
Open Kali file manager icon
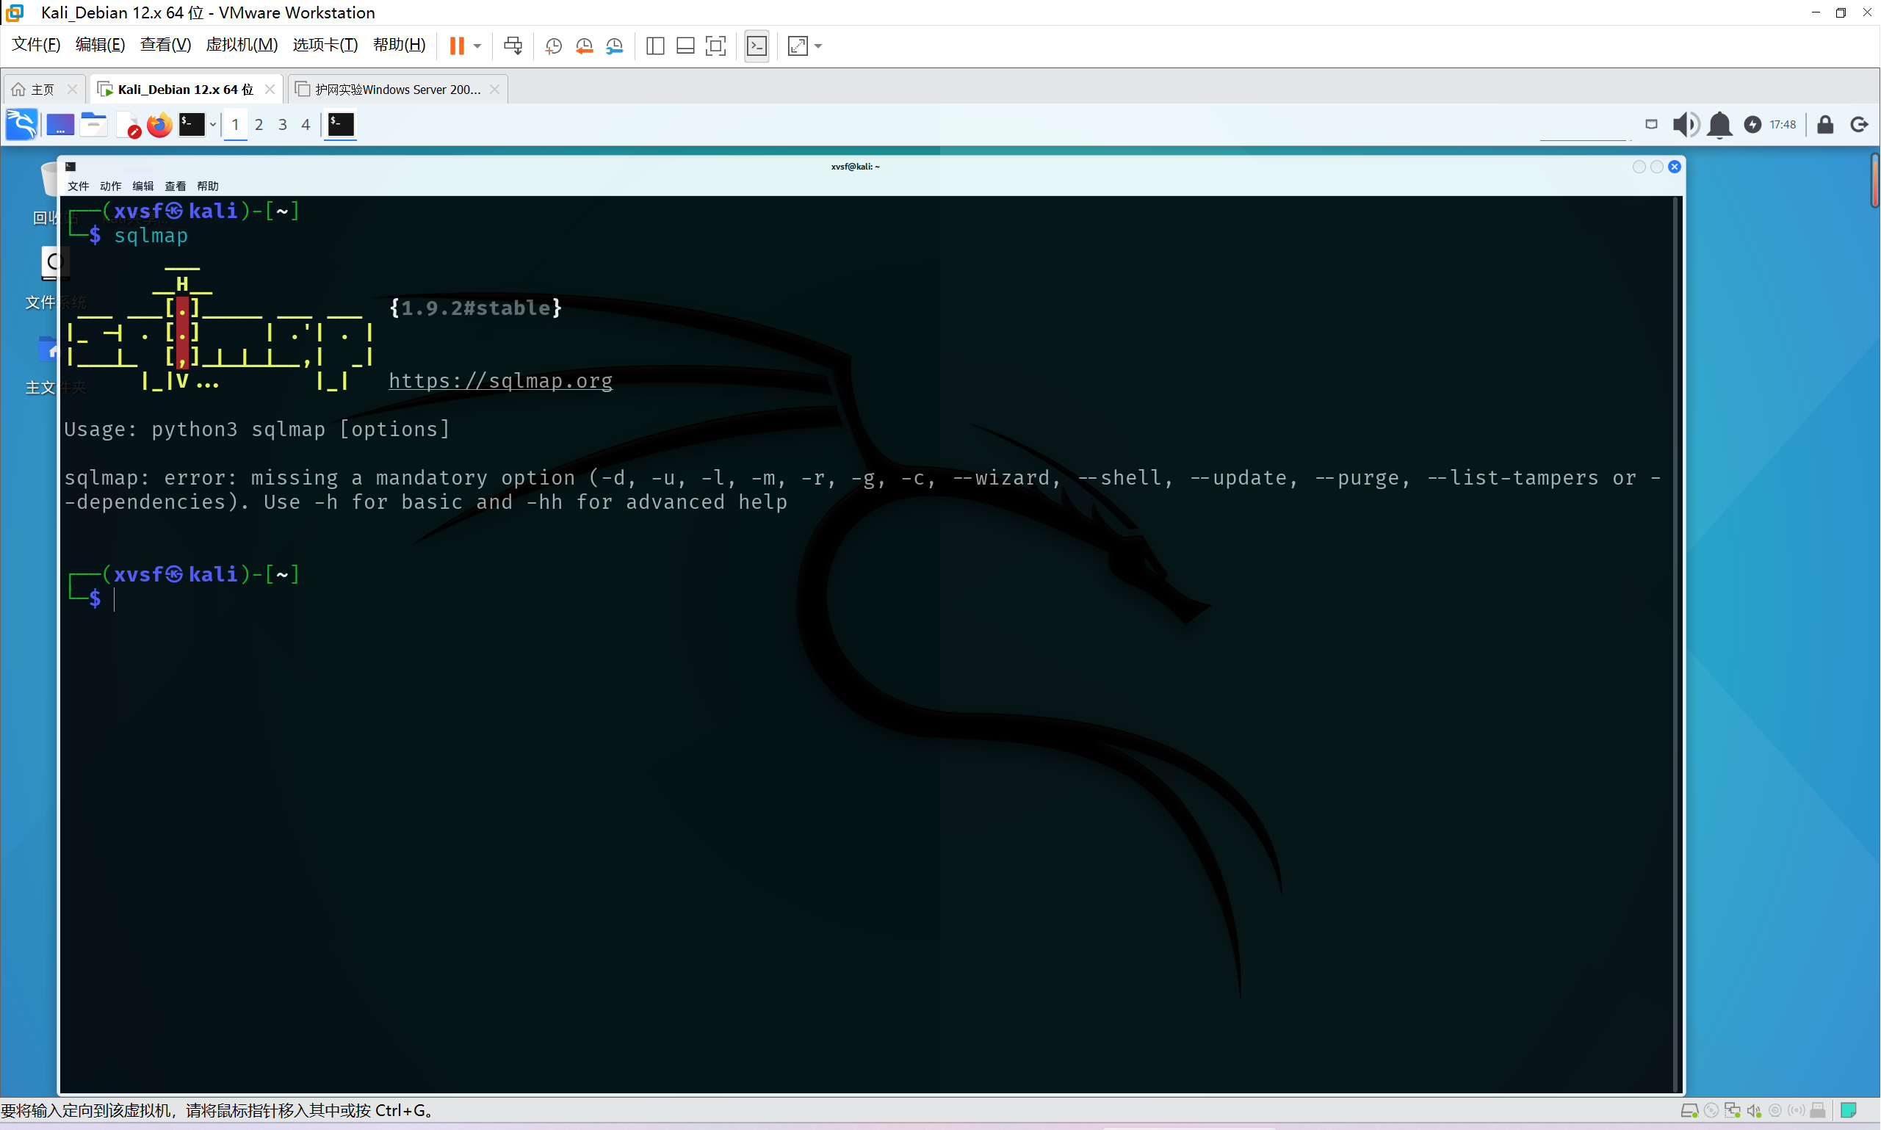coord(93,124)
